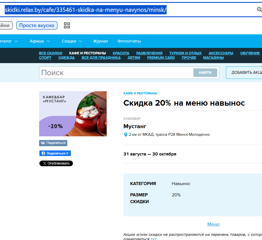Image resolution: width=262 pixels, height=240 pixels.
Task: Click the browser address bar URL
Action: [86, 10]
